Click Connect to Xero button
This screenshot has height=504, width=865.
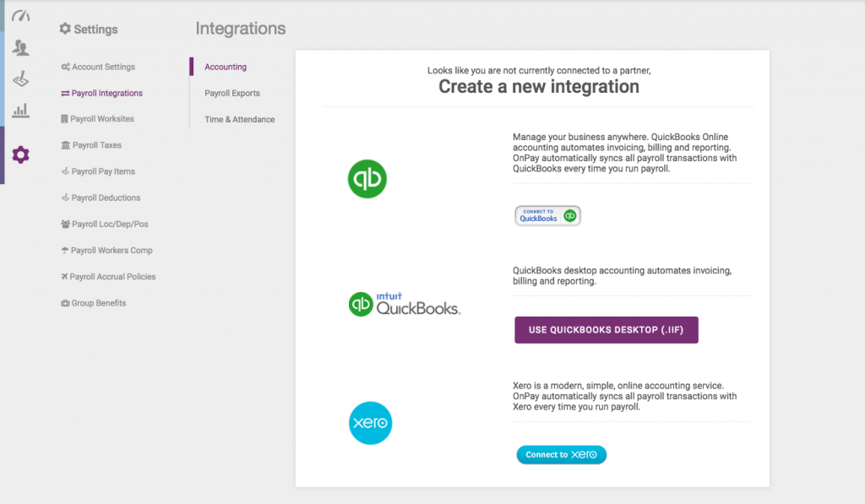pos(561,454)
